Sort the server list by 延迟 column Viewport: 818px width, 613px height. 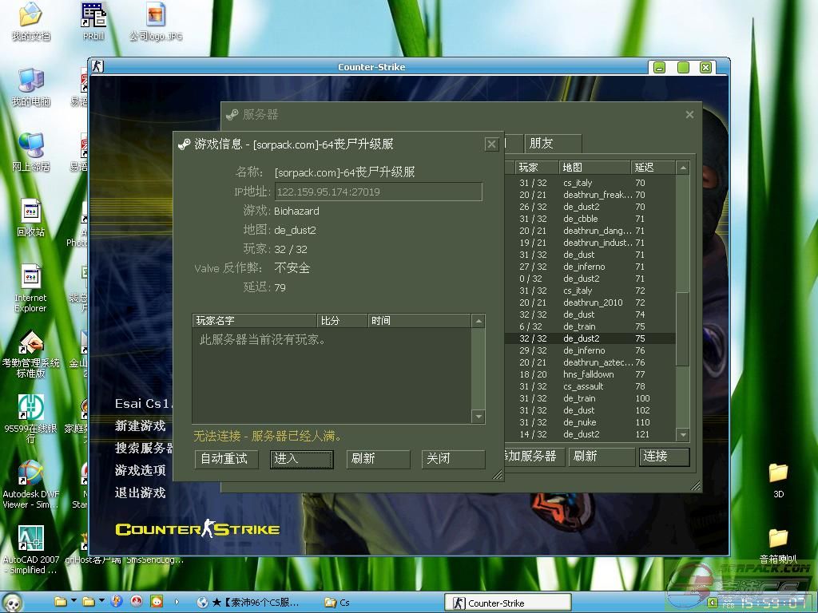pos(652,168)
